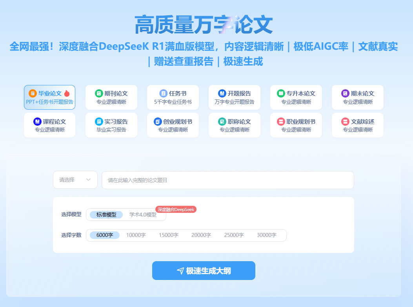The height and width of the screenshot is (307, 413).
Task: Click the green 专升本论文 book icon
Action: coord(281,94)
